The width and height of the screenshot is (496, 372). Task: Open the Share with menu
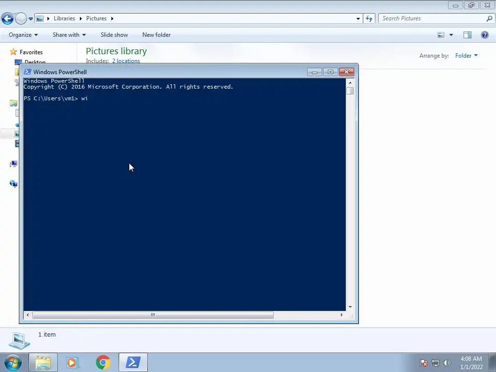pos(69,35)
